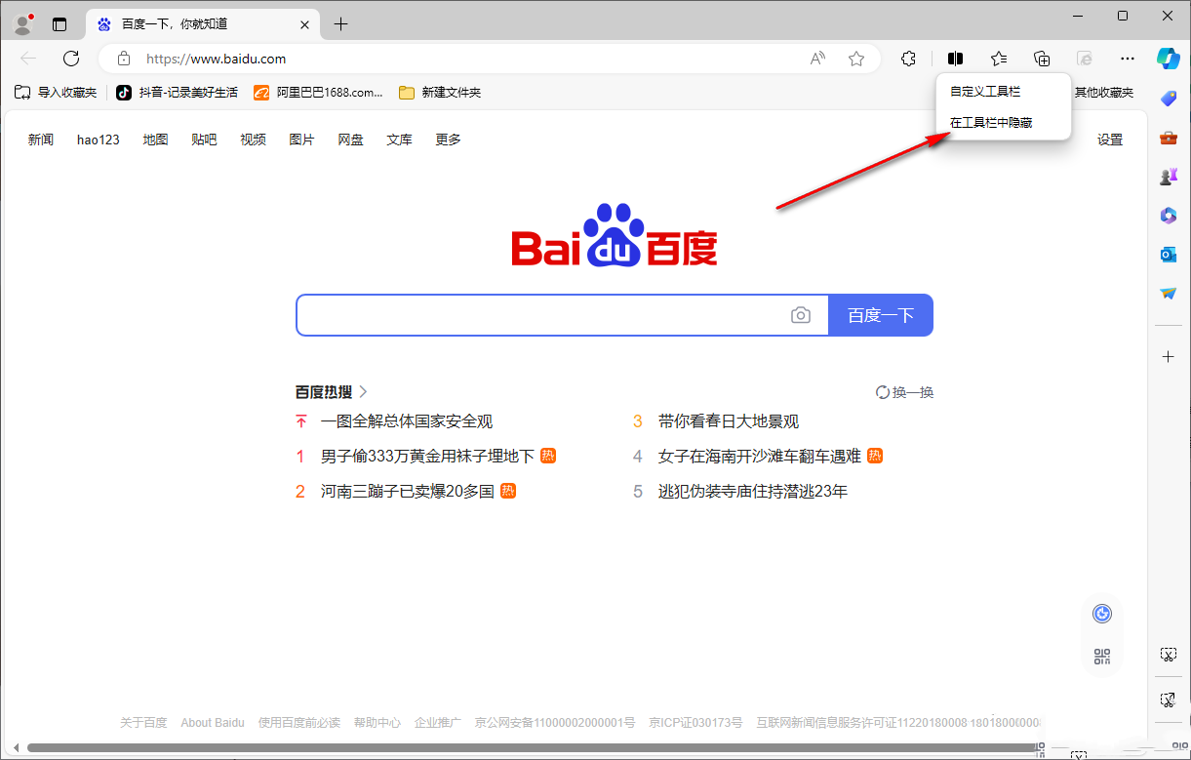This screenshot has width=1191, height=760.
Task: Add a sidebar app with plus
Action: (x=1169, y=357)
